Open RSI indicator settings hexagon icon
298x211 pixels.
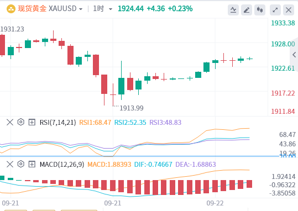click(x=20, y=122)
